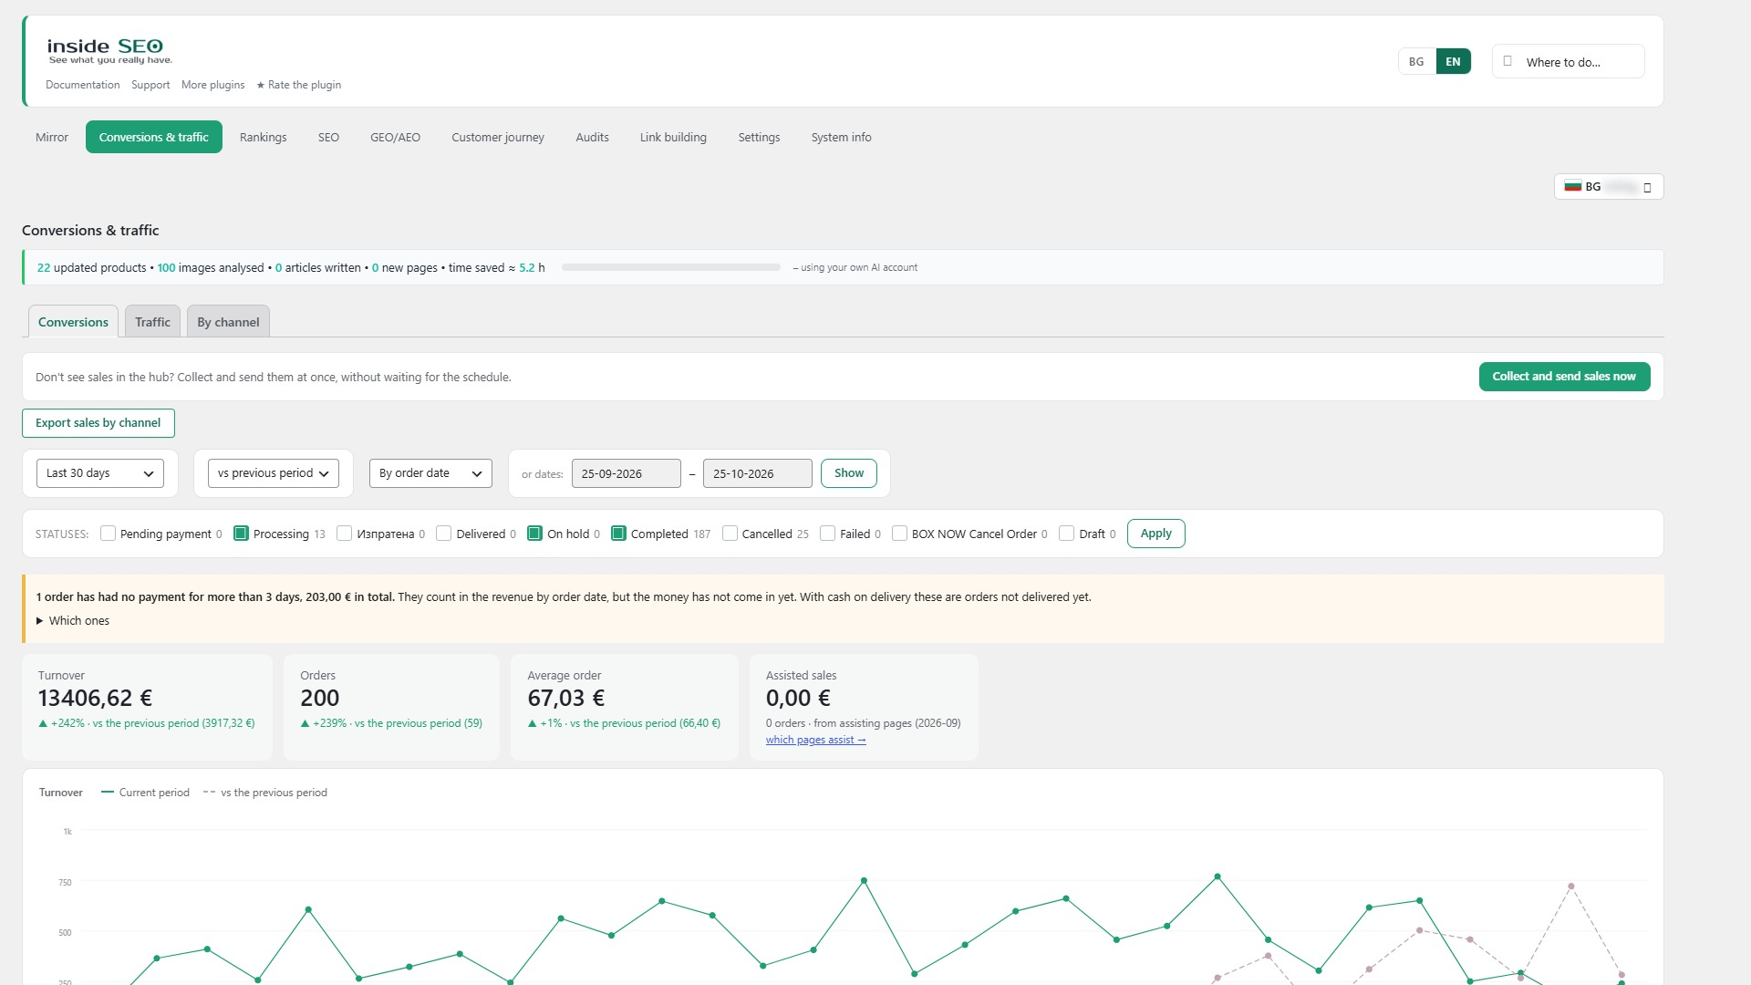The image size is (1751, 985).
Task: Toggle vs the previous period legend line
Action: (264, 793)
